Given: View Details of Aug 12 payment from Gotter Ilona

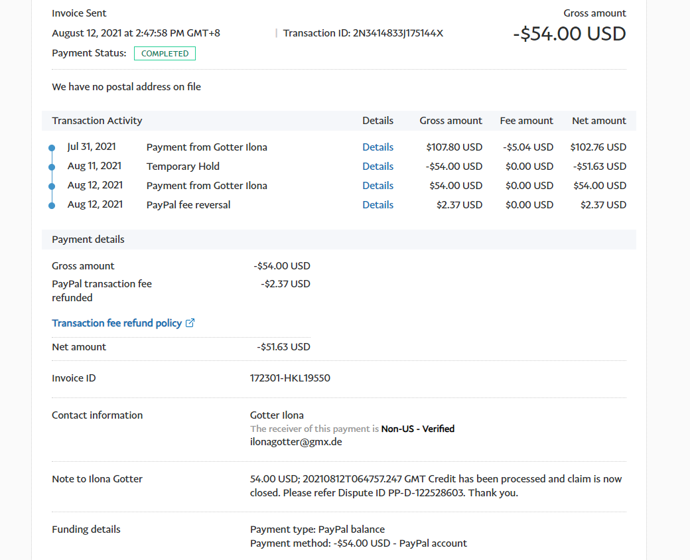Looking at the screenshot, I should tap(378, 186).
